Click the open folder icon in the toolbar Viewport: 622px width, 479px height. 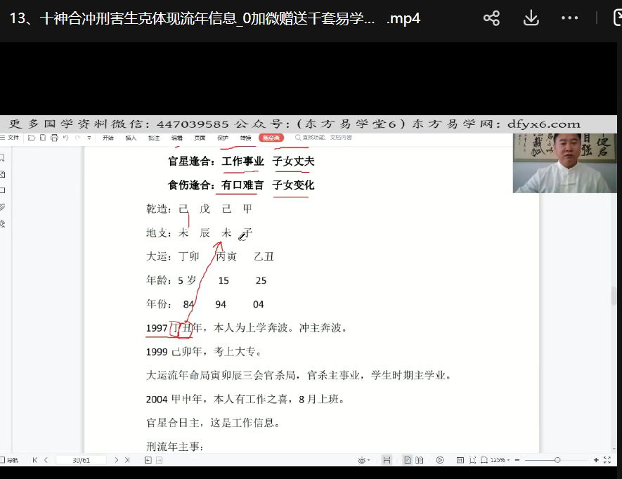(32, 138)
